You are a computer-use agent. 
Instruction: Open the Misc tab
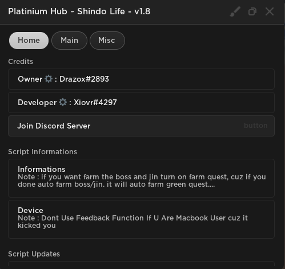pos(107,41)
